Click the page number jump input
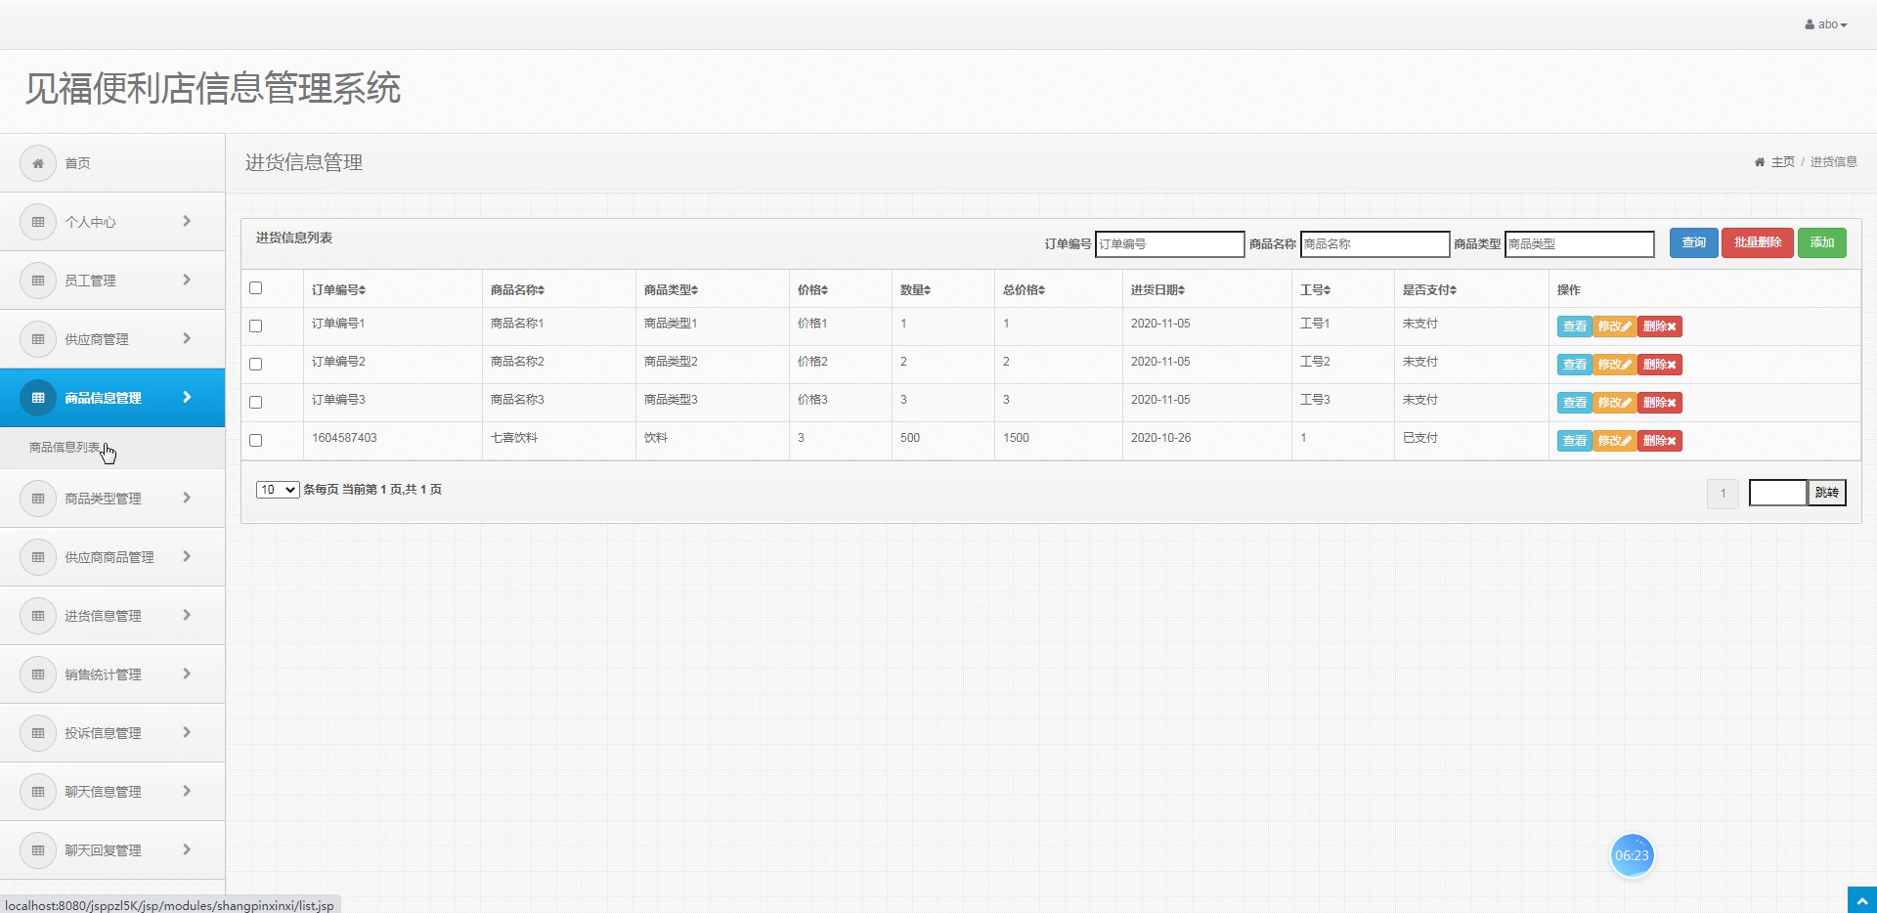The width and height of the screenshot is (1877, 913). pos(1777,494)
